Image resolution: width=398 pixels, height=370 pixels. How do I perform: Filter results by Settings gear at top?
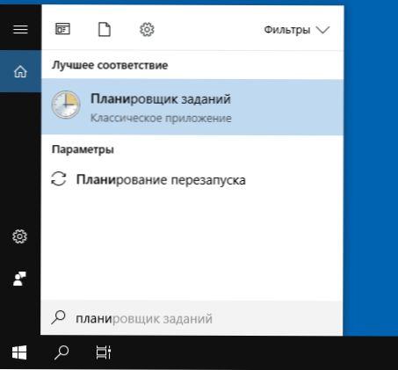[147, 30]
